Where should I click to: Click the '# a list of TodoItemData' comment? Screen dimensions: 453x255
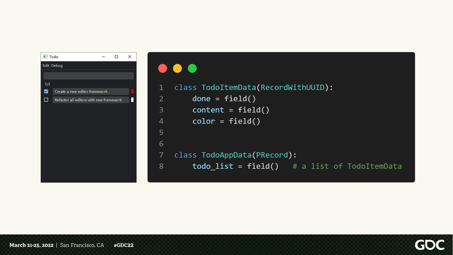click(347, 166)
